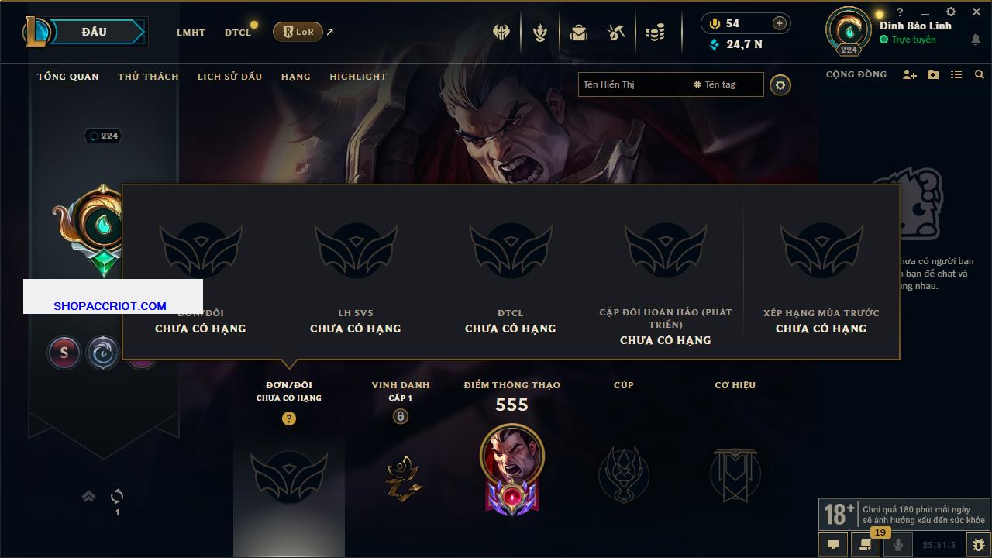This screenshot has width=992, height=558.
Task: Open the missions panel with 19 badge
Action: pos(866,545)
